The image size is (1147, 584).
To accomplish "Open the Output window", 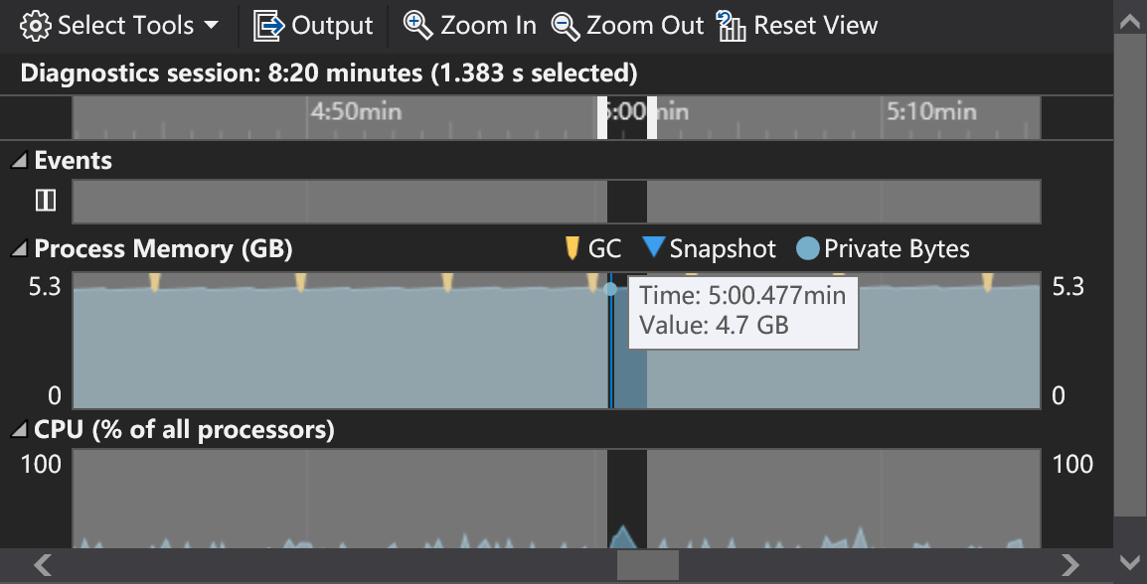I will coord(313,25).
